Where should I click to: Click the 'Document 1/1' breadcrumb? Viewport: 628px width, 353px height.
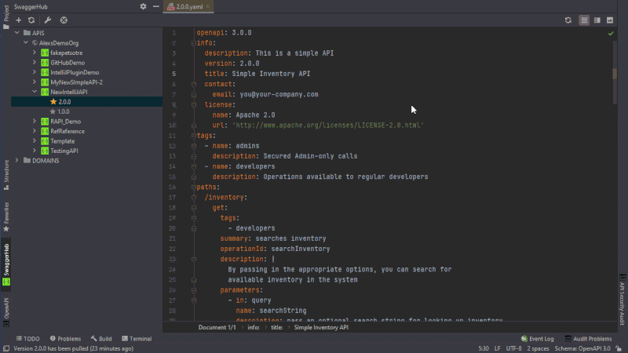tap(217, 327)
